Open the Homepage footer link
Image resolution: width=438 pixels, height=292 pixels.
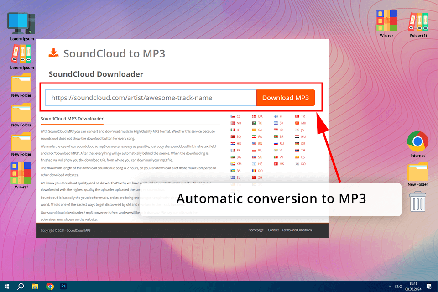tap(256, 230)
